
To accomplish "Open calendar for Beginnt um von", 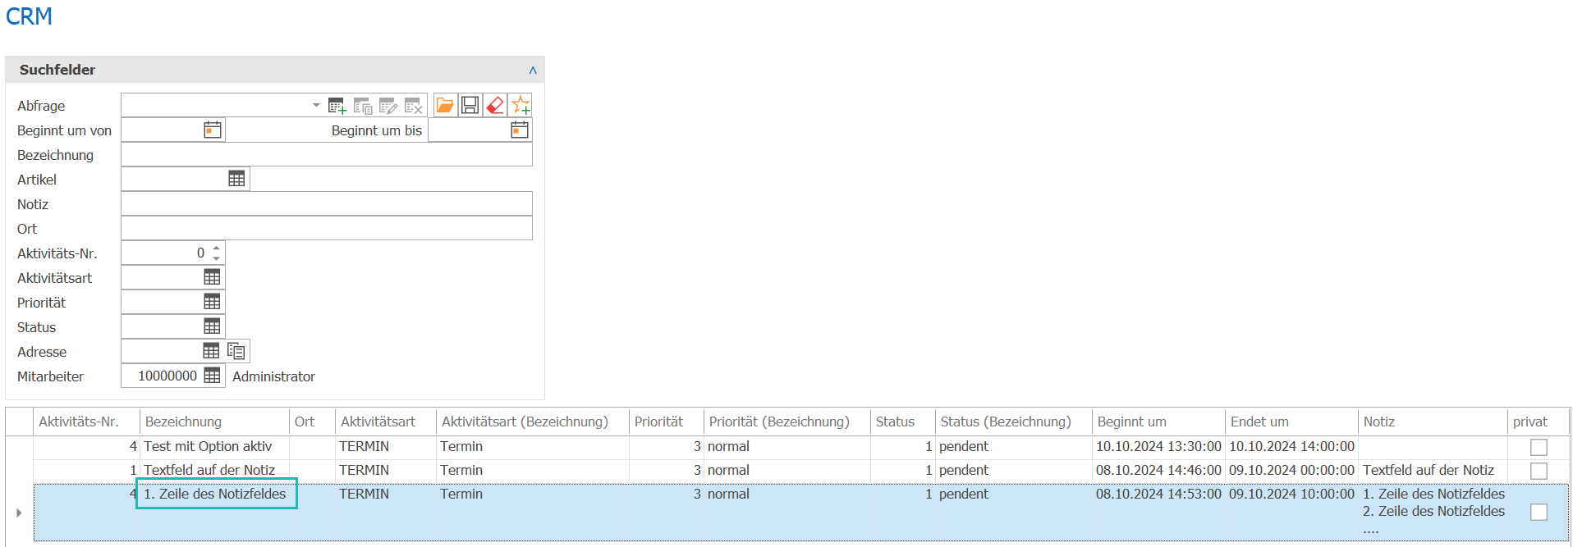I will tap(213, 130).
